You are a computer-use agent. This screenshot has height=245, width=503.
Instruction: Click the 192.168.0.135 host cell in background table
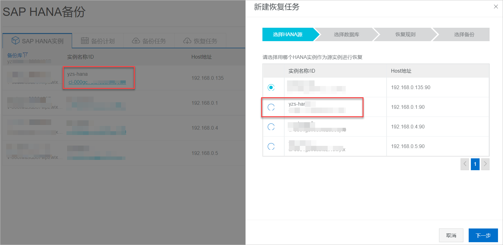point(208,78)
